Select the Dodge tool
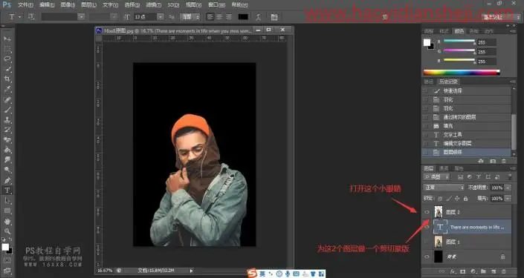The width and height of the screenshot is (524, 278). [7, 170]
